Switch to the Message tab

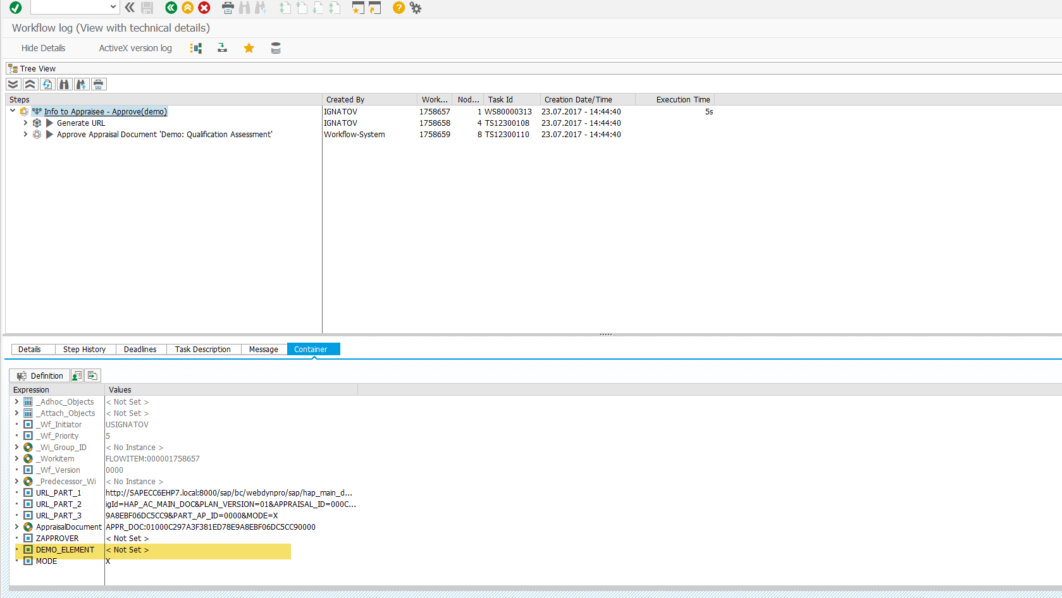pyautogui.click(x=264, y=350)
